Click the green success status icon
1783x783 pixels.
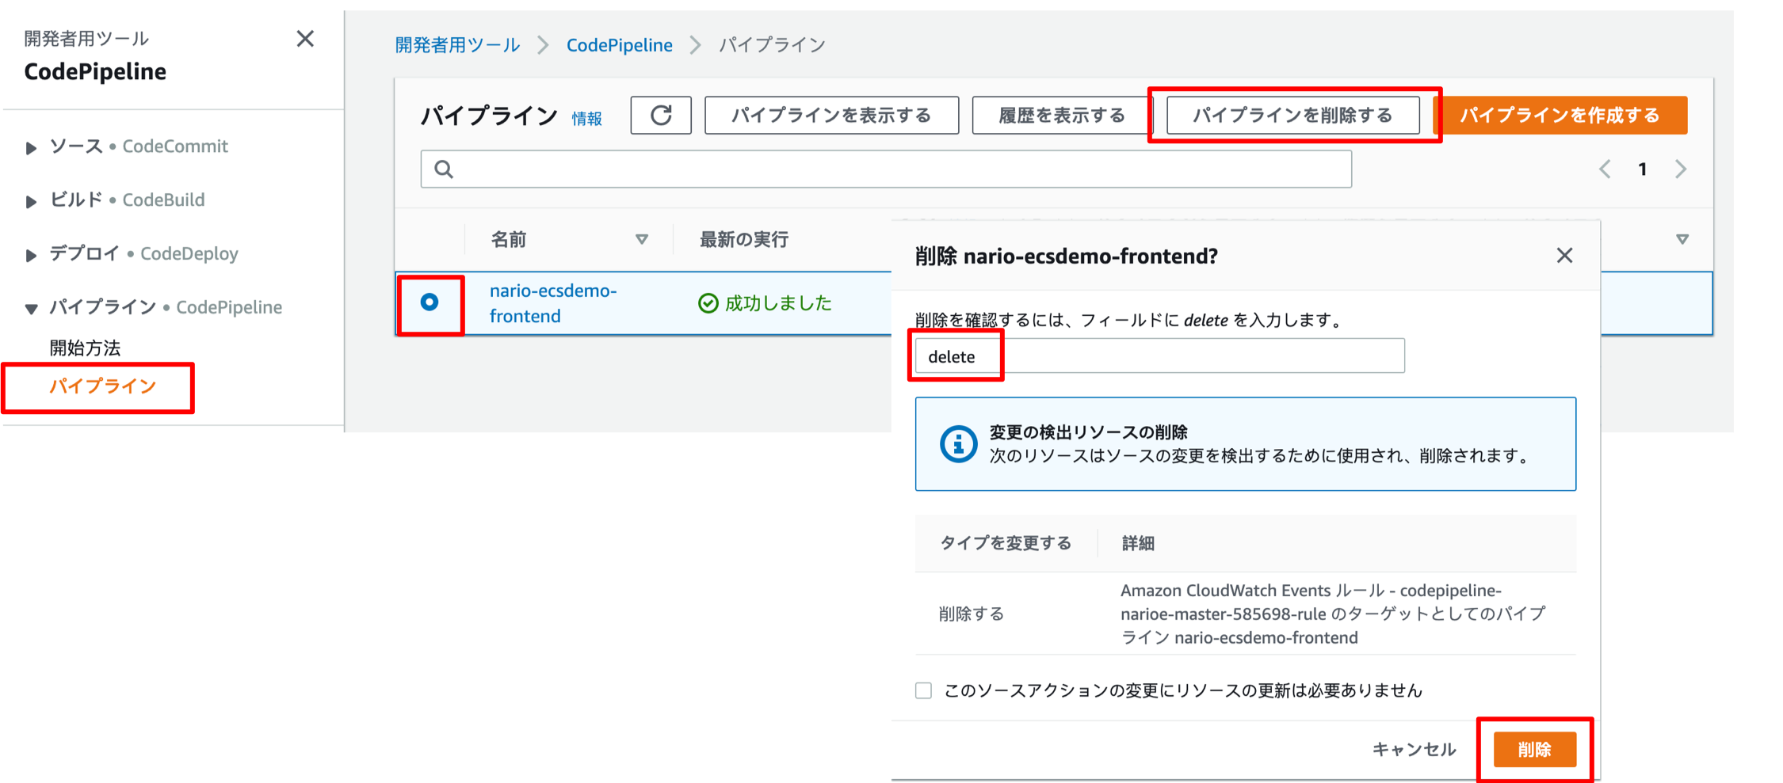pos(708,303)
